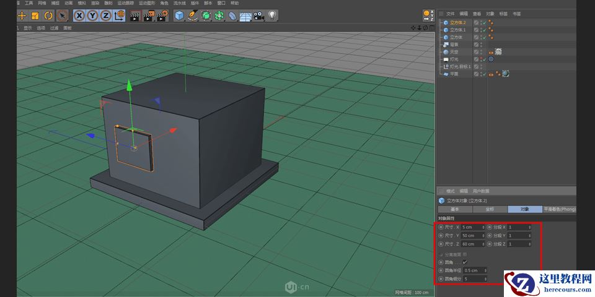Click viewport pan arrows icon
The image size is (595, 297).
tap(413, 28)
